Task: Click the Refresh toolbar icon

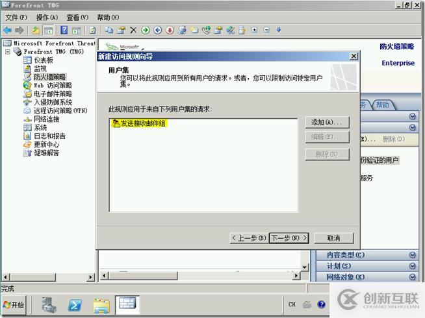Action: click(x=92, y=30)
